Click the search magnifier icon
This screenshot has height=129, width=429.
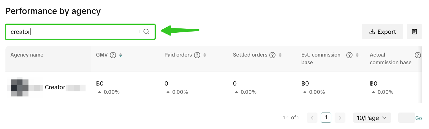(x=146, y=32)
